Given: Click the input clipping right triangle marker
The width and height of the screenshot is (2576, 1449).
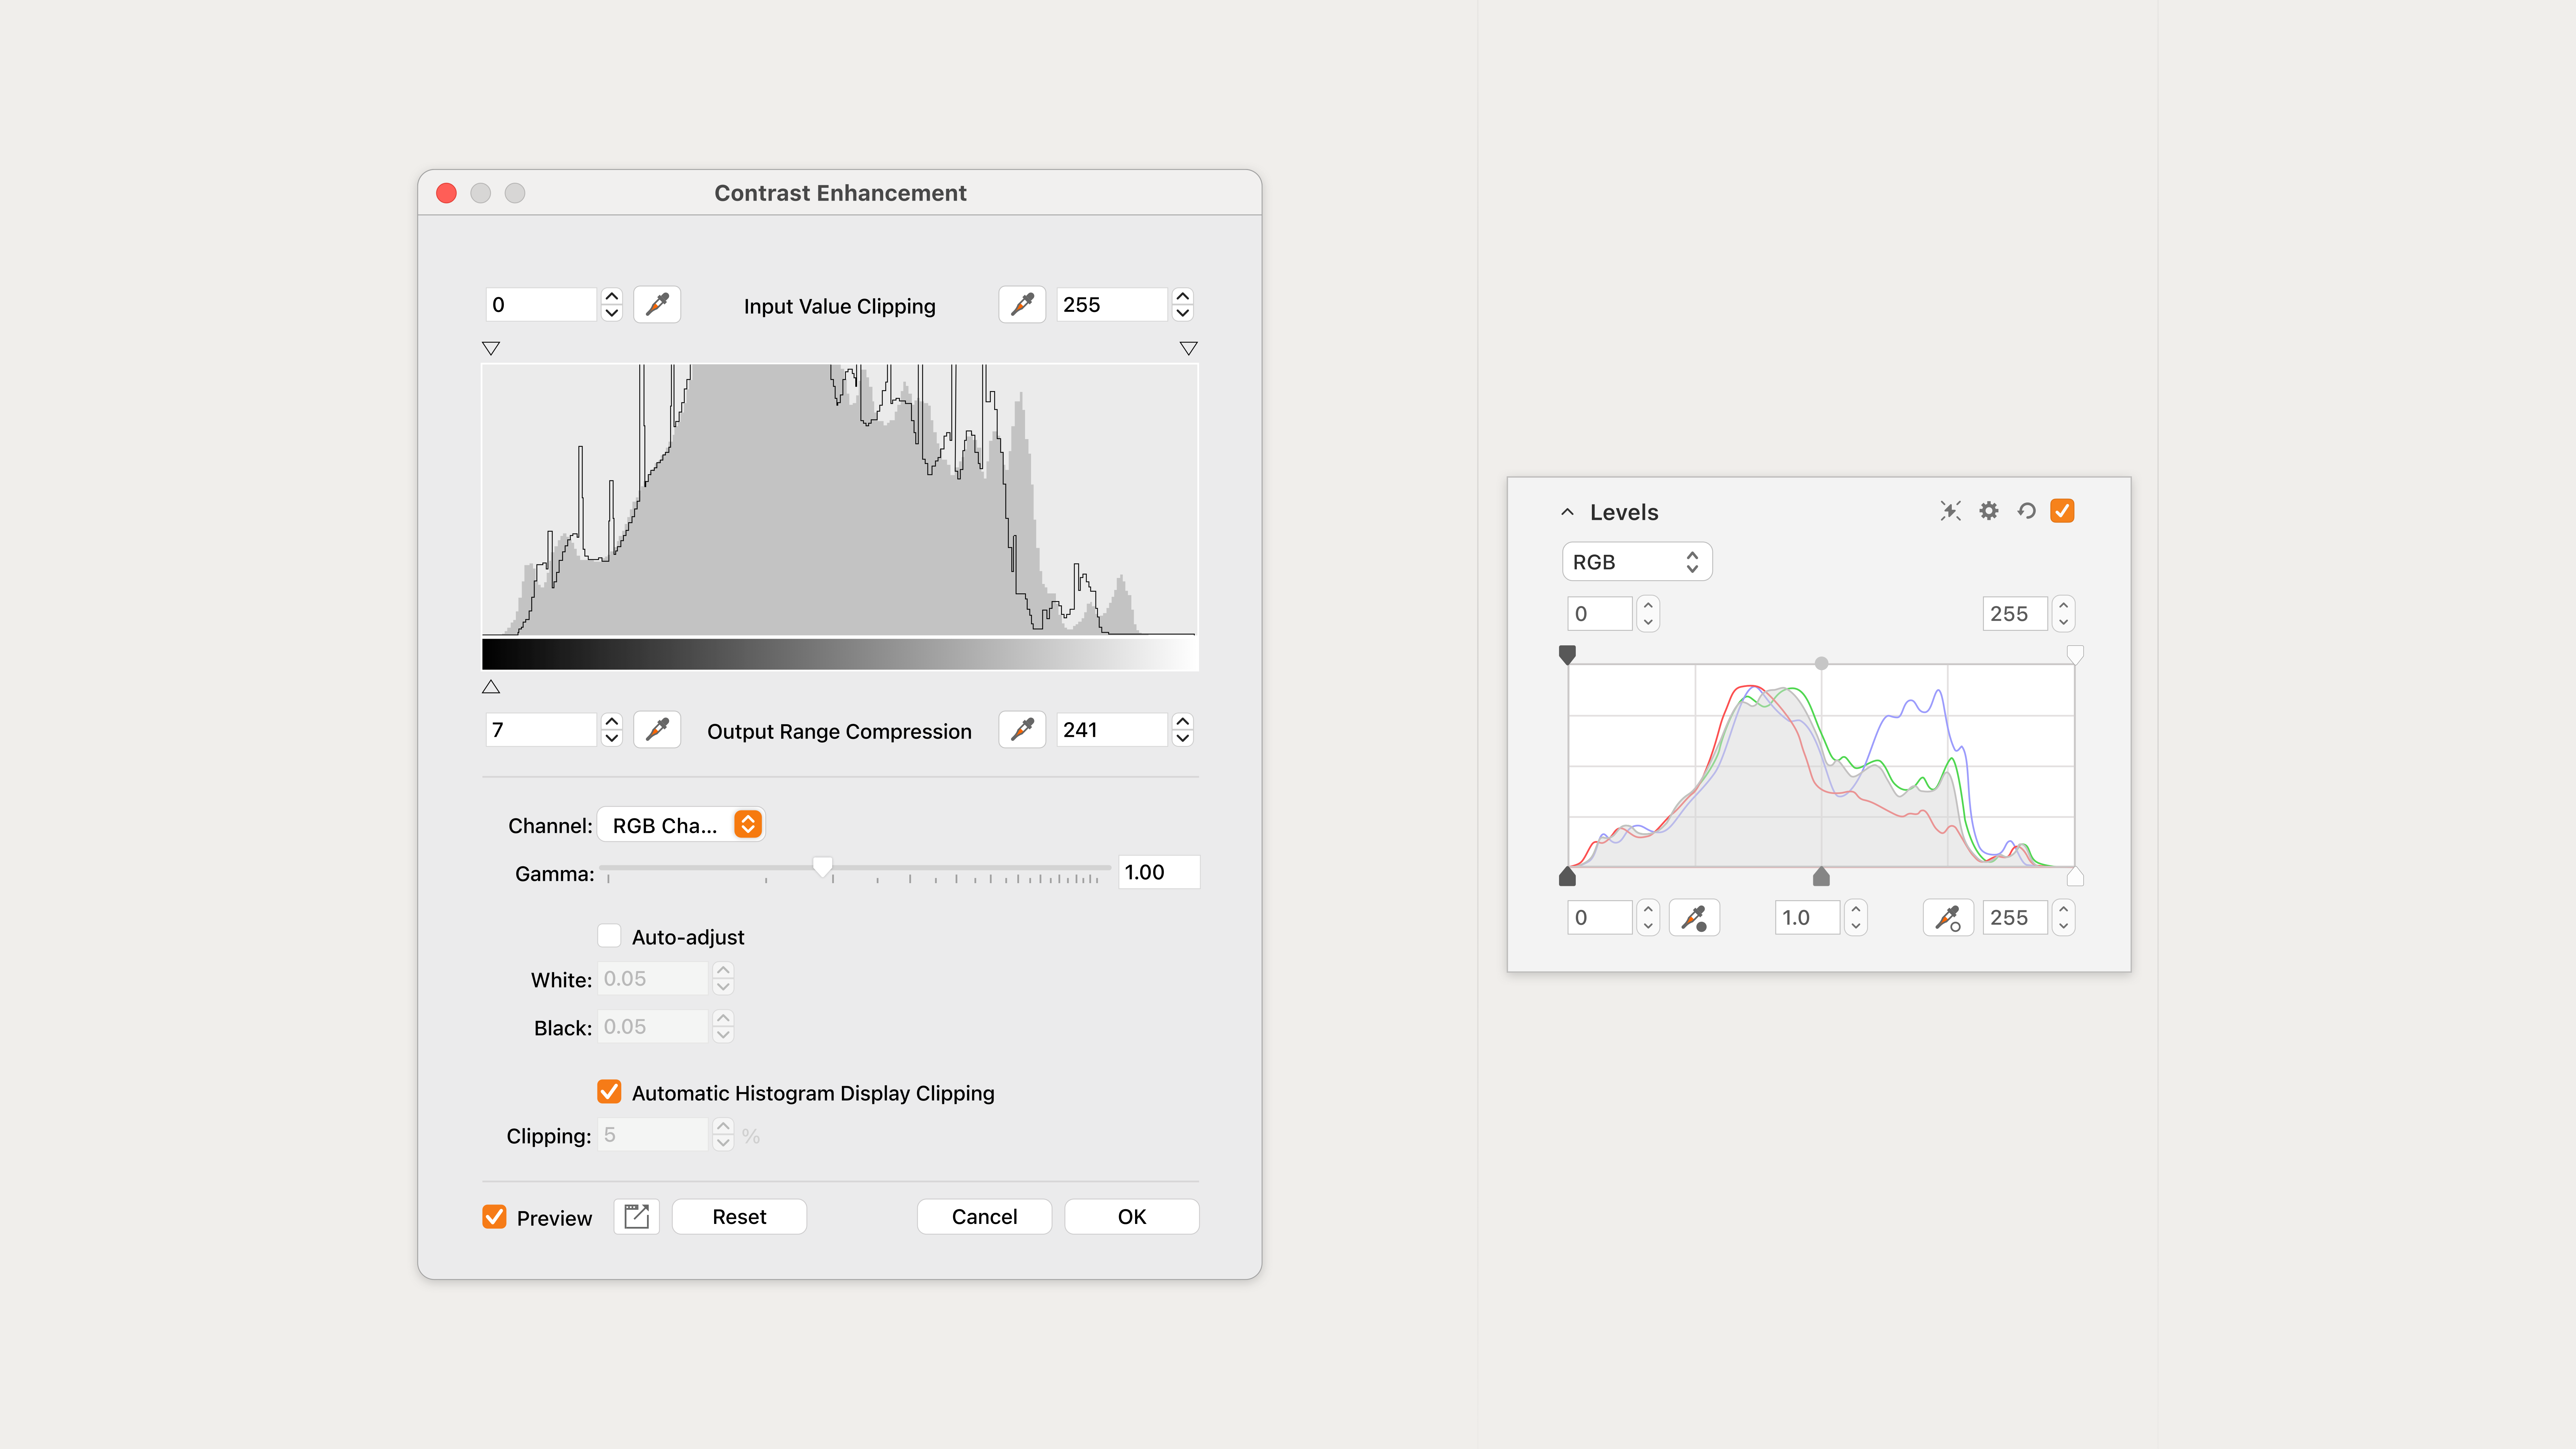Looking at the screenshot, I should 1188,348.
